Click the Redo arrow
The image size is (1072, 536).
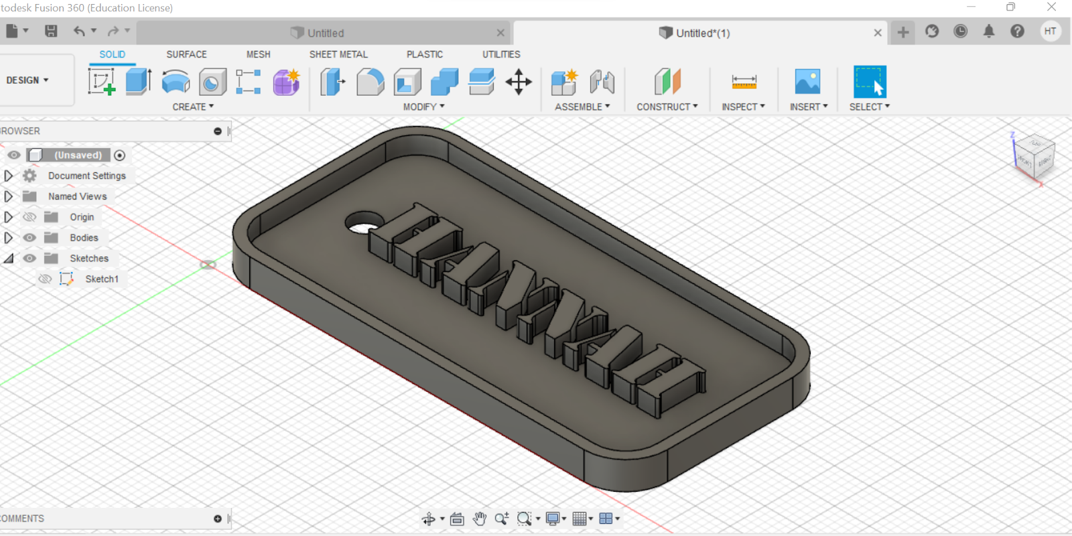coord(113,31)
